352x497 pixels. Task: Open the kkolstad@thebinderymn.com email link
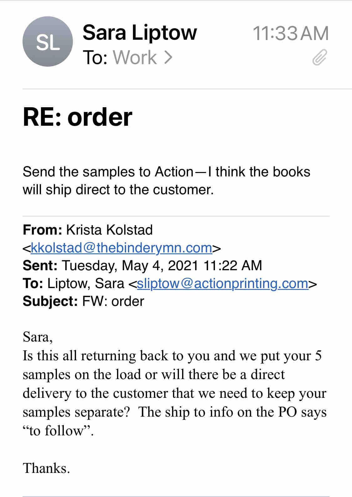coord(122,248)
